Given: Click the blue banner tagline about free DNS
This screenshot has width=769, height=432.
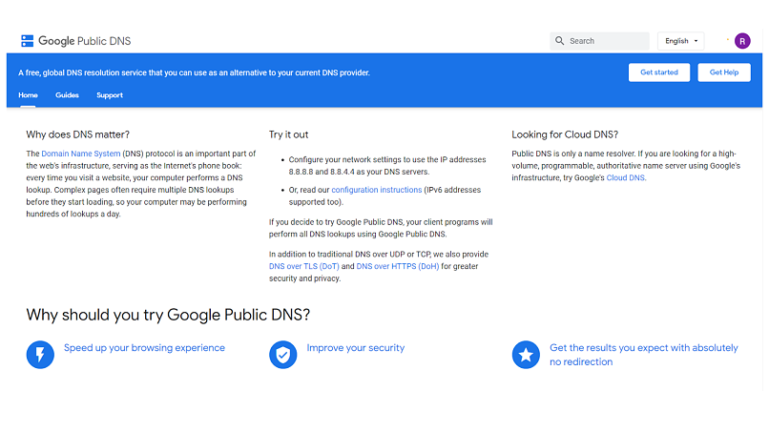Looking at the screenshot, I should (195, 72).
